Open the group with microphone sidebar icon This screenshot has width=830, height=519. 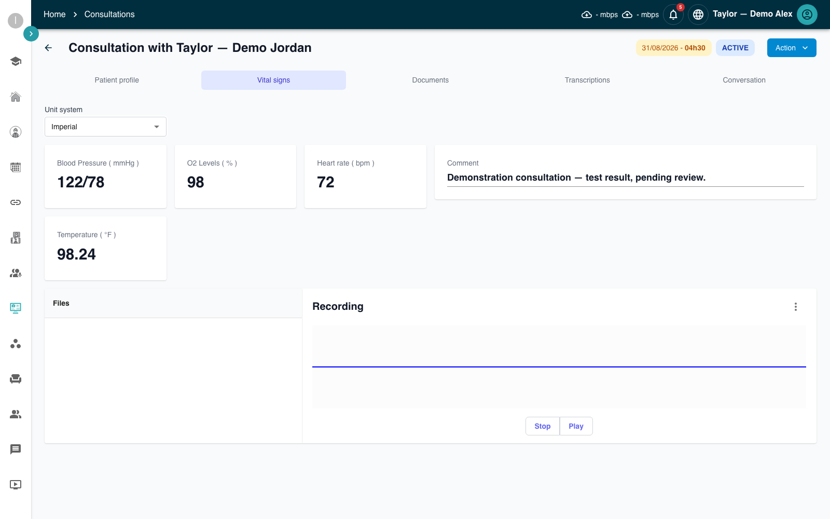[x=16, y=273]
